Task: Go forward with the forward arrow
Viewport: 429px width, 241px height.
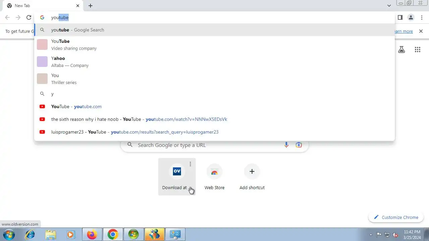Action: pyautogui.click(x=18, y=17)
